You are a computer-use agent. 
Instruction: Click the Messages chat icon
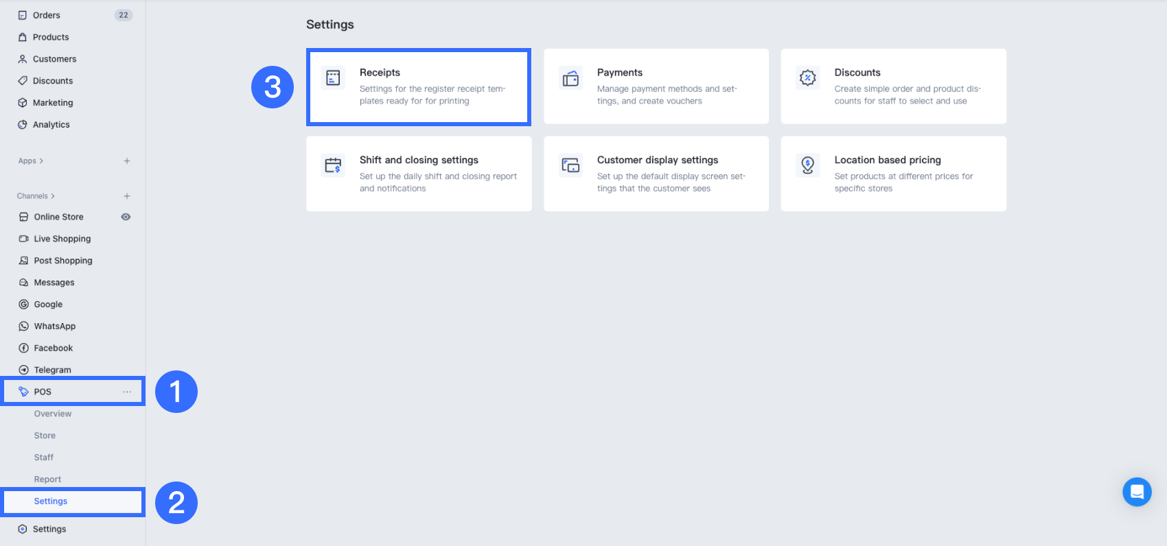click(x=24, y=283)
